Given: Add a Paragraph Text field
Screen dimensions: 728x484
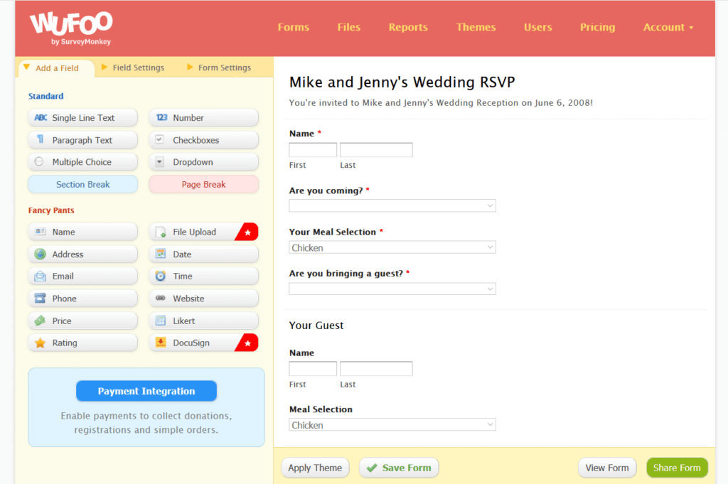Looking at the screenshot, I should click(82, 139).
